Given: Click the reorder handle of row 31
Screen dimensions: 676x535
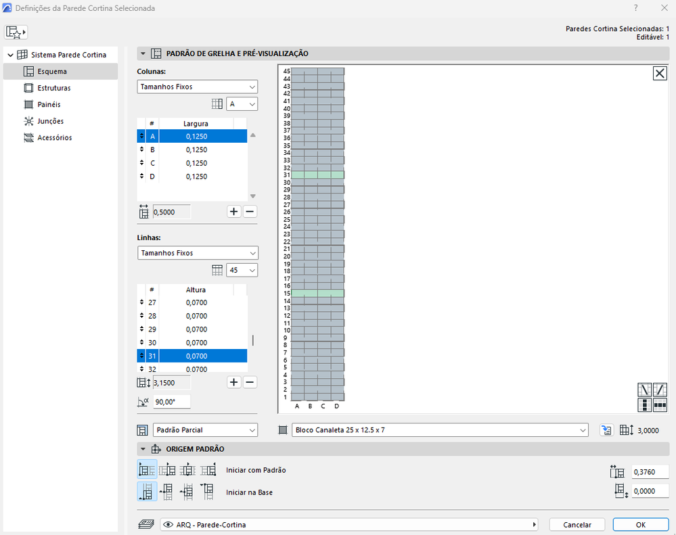Looking at the screenshot, I should click(141, 356).
